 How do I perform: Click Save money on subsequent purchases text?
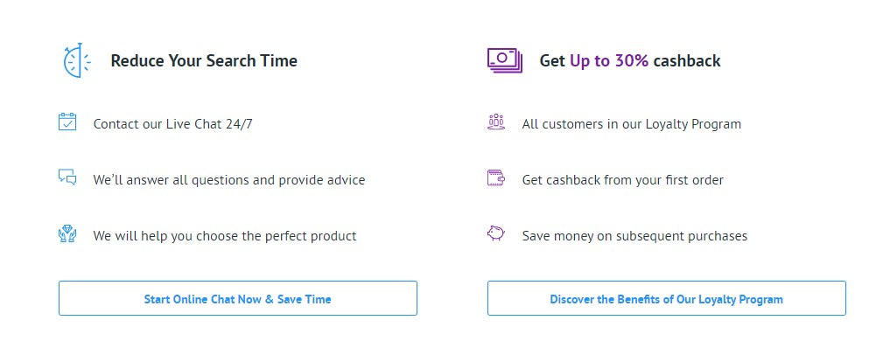click(x=634, y=236)
